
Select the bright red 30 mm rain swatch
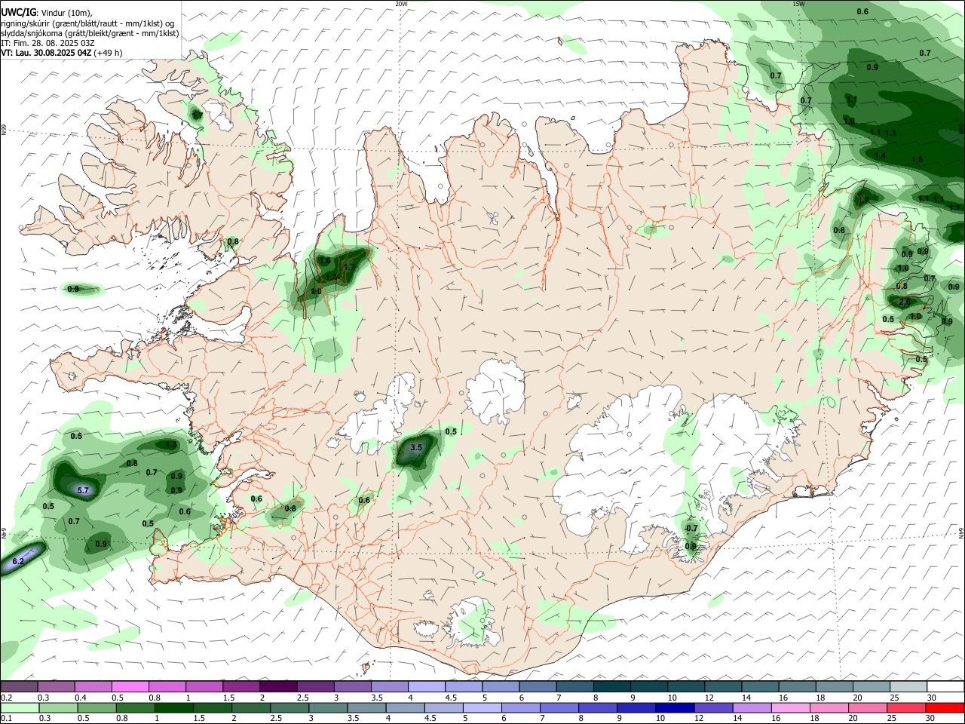point(945,707)
